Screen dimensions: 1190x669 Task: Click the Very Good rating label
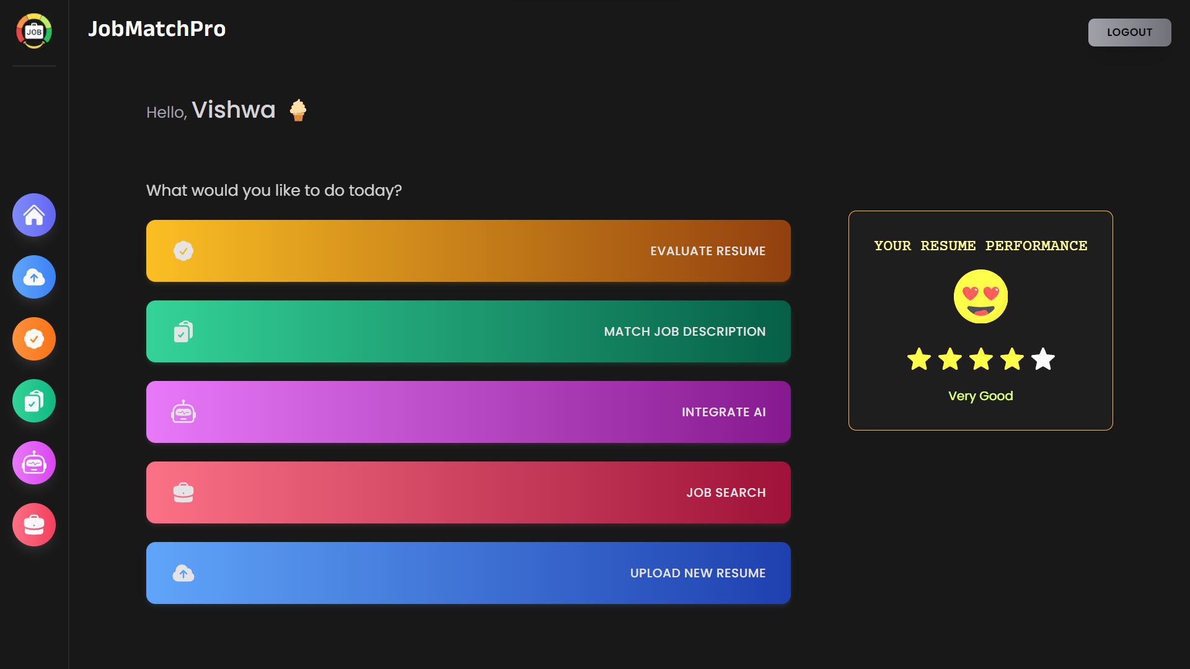tap(981, 396)
